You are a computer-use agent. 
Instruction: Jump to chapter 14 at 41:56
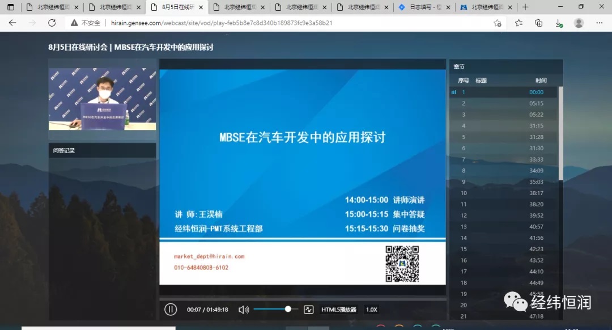[504, 238]
